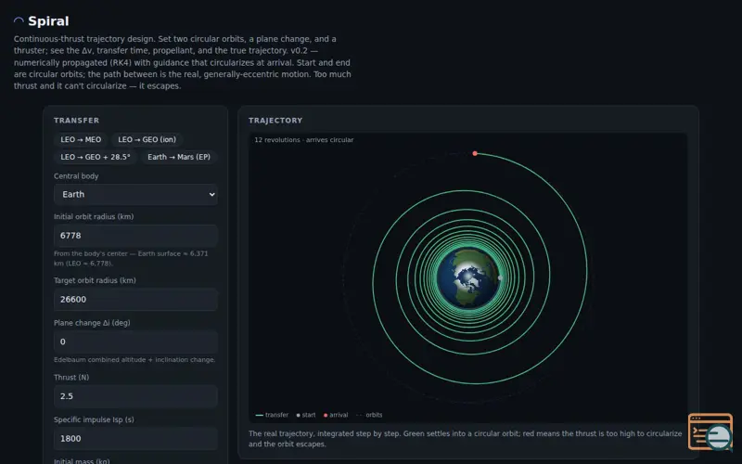
Task: Click the 'Spiral' page title
Action: [49, 20]
